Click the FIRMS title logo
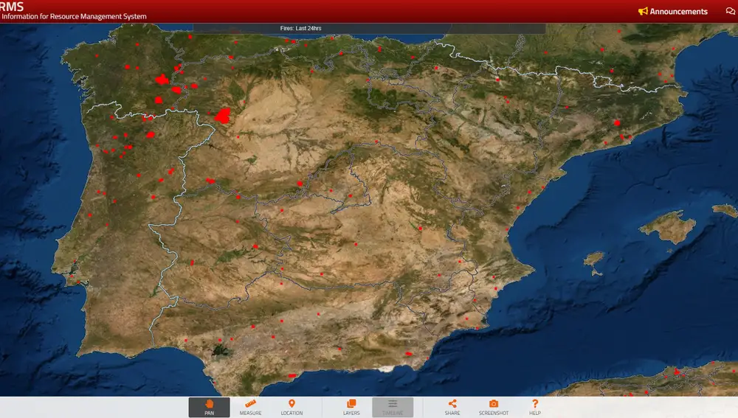This screenshot has height=418, width=738. click(11, 6)
